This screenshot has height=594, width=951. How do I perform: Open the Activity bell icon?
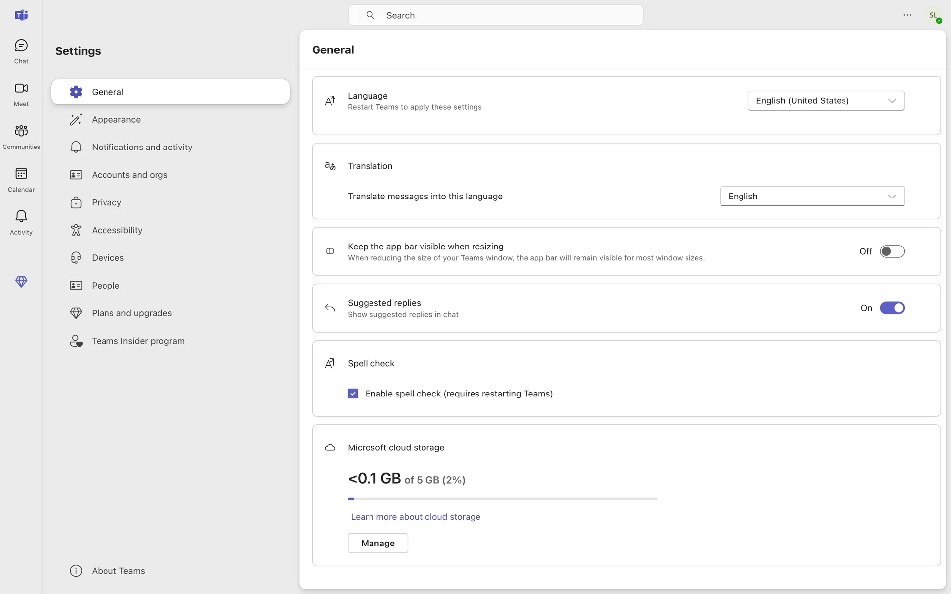tap(21, 222)
